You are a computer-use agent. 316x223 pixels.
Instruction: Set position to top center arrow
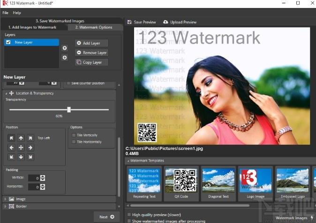coord(21,138)
